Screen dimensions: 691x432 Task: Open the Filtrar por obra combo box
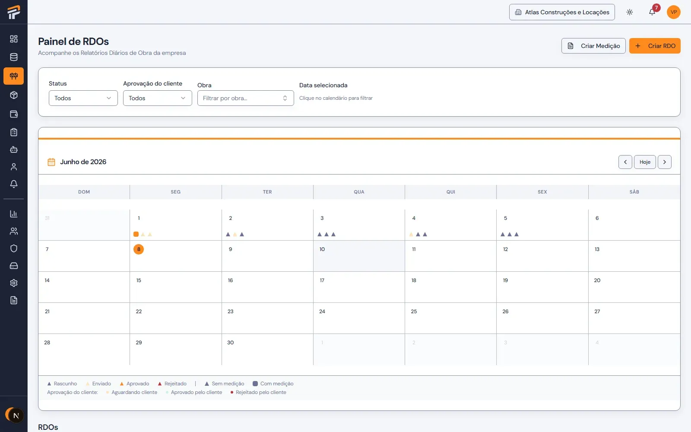click(246, 98)
